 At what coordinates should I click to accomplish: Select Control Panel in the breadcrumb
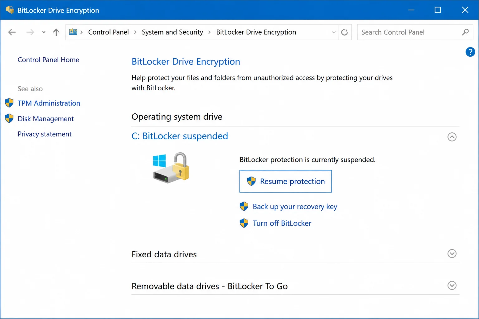[x=108, y=32]
